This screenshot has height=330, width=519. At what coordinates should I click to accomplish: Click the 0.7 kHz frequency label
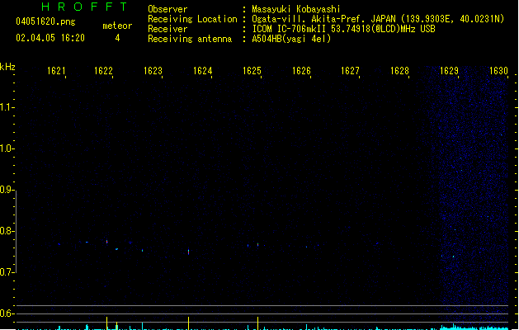[7, 272]
